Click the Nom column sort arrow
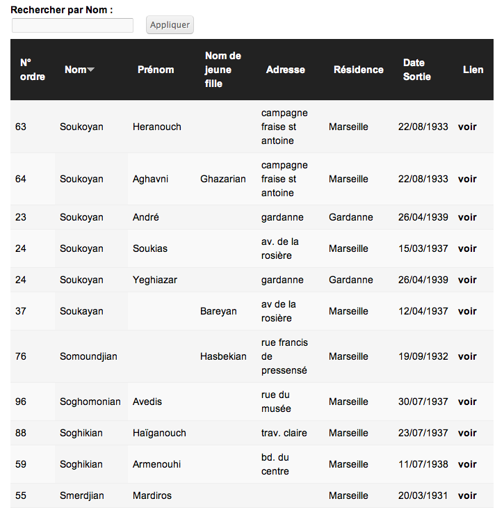Screen dimensions: 504x508 [x=91, y=70]
